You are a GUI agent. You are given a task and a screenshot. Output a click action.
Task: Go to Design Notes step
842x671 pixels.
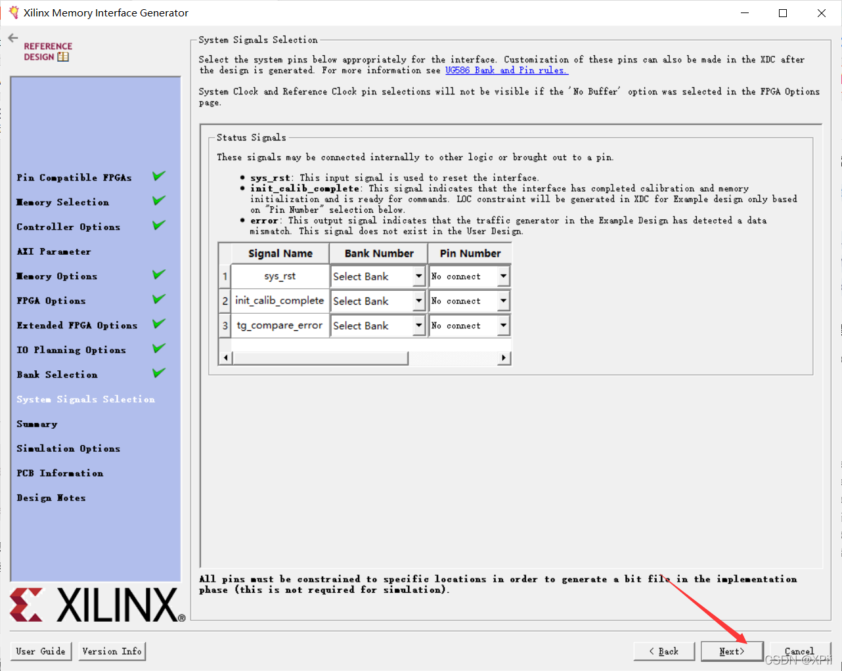(x=51, y=498)
